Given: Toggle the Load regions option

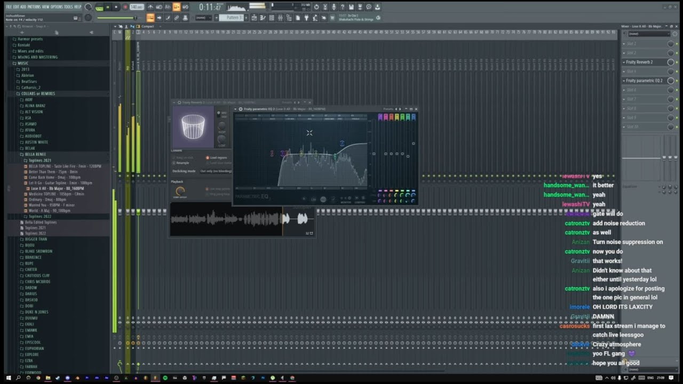Looking at the screenshot, I should (x=217, y=158).
